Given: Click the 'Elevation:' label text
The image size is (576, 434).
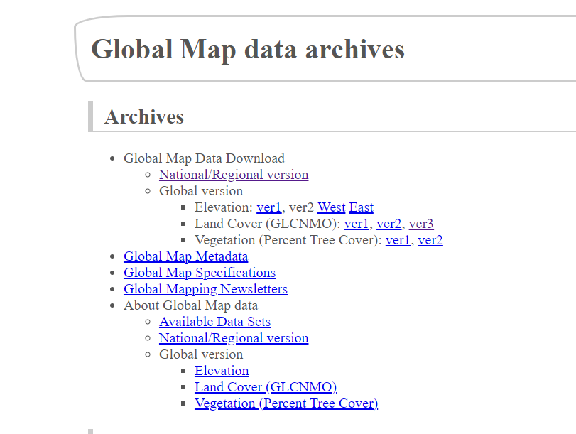Looking at the screenshot, I should tap(224, 207).
